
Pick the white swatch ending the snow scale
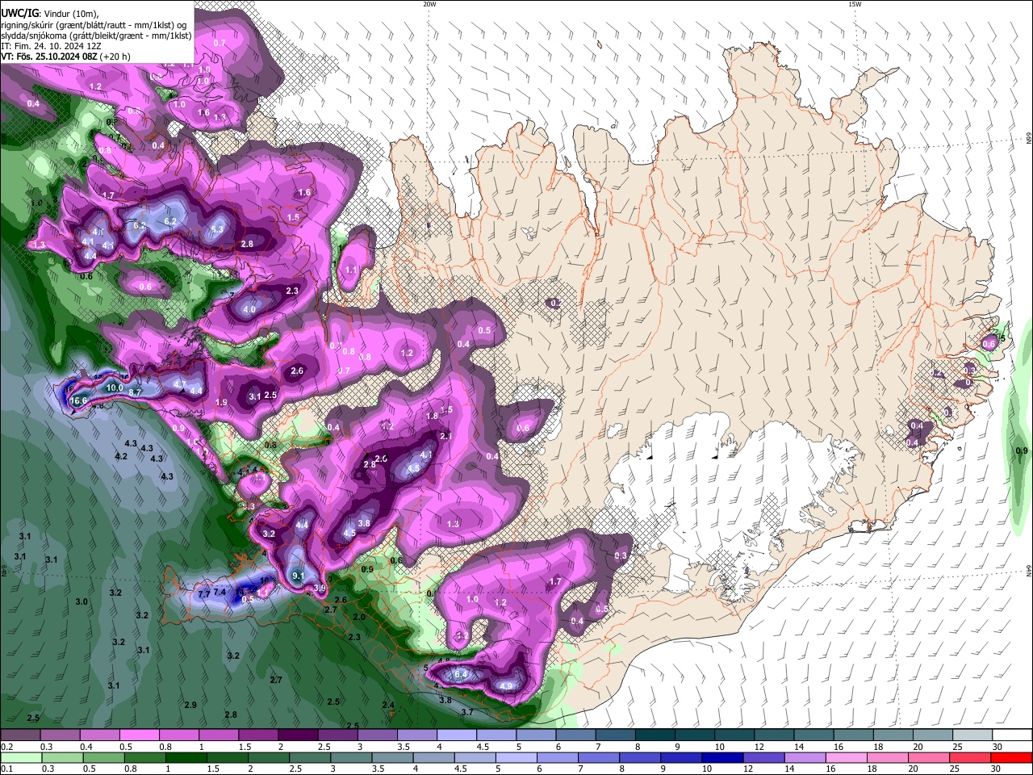(1012, 735)
